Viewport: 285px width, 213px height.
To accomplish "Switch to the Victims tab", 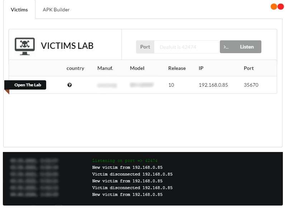I will 19,10.
